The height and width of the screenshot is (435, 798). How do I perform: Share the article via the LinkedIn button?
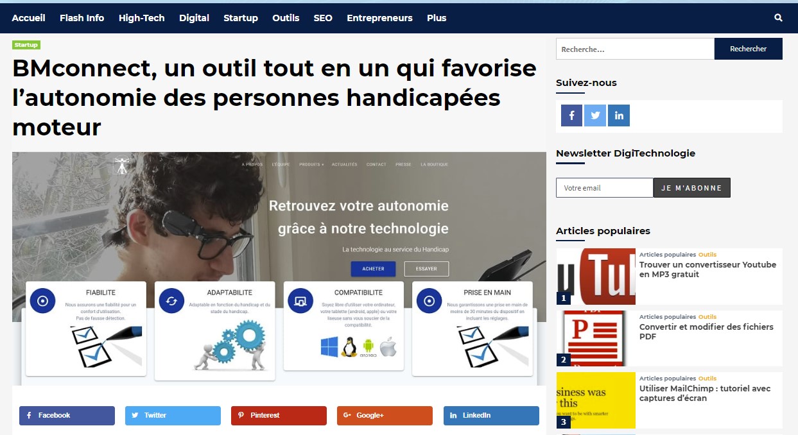tap(491, 416)
